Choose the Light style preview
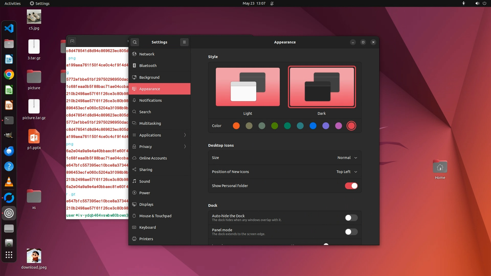This screenshot has width=491, height=276. 248,87
